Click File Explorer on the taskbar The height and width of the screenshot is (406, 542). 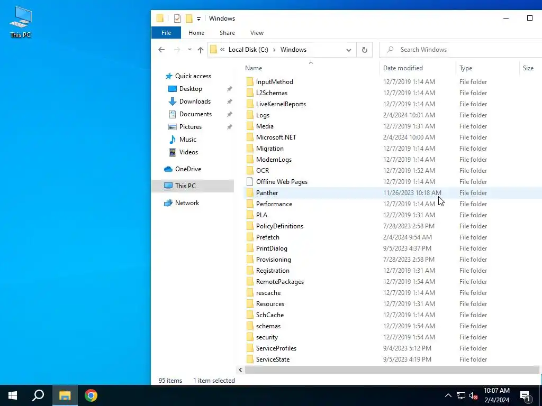[65, 395]
